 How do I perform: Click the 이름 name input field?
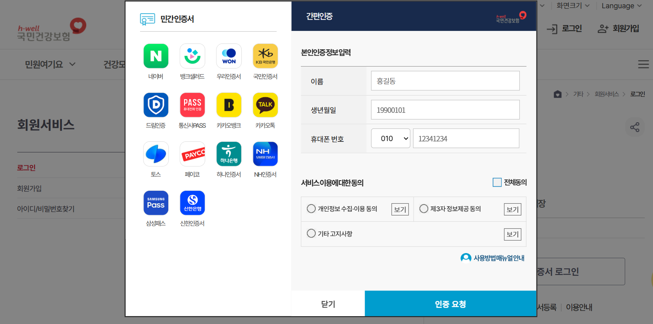click(445, 81)
